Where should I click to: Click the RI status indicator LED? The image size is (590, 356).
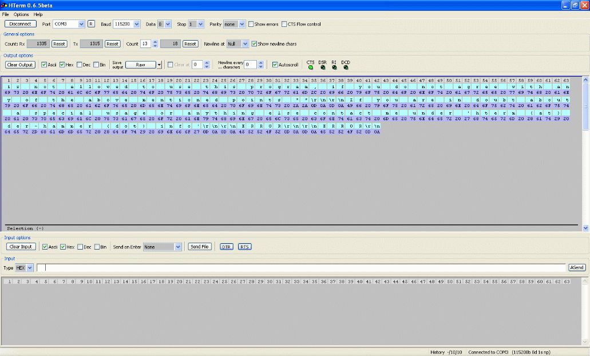334,67
